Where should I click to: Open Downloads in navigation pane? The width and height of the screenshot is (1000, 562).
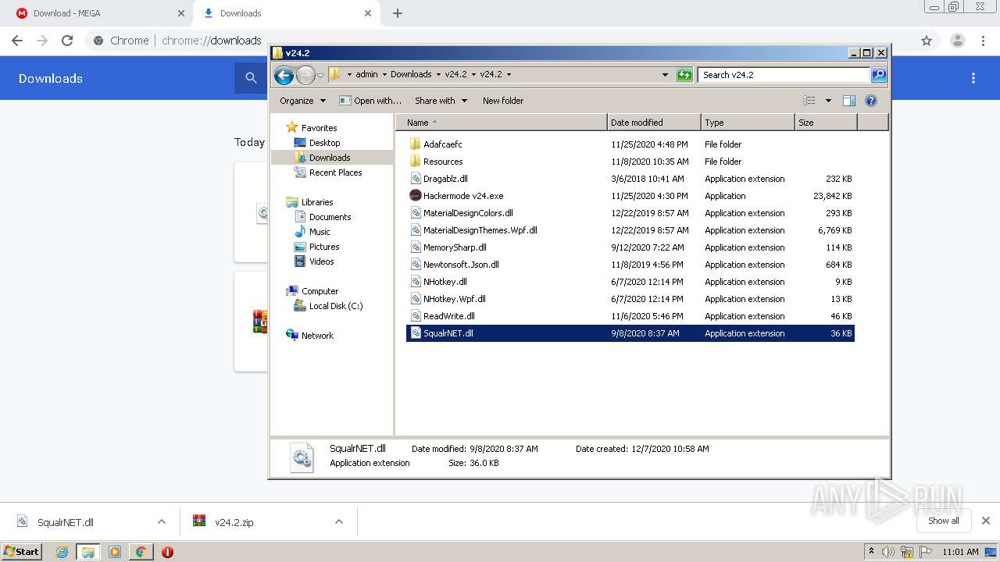click(x=329, y=158)
